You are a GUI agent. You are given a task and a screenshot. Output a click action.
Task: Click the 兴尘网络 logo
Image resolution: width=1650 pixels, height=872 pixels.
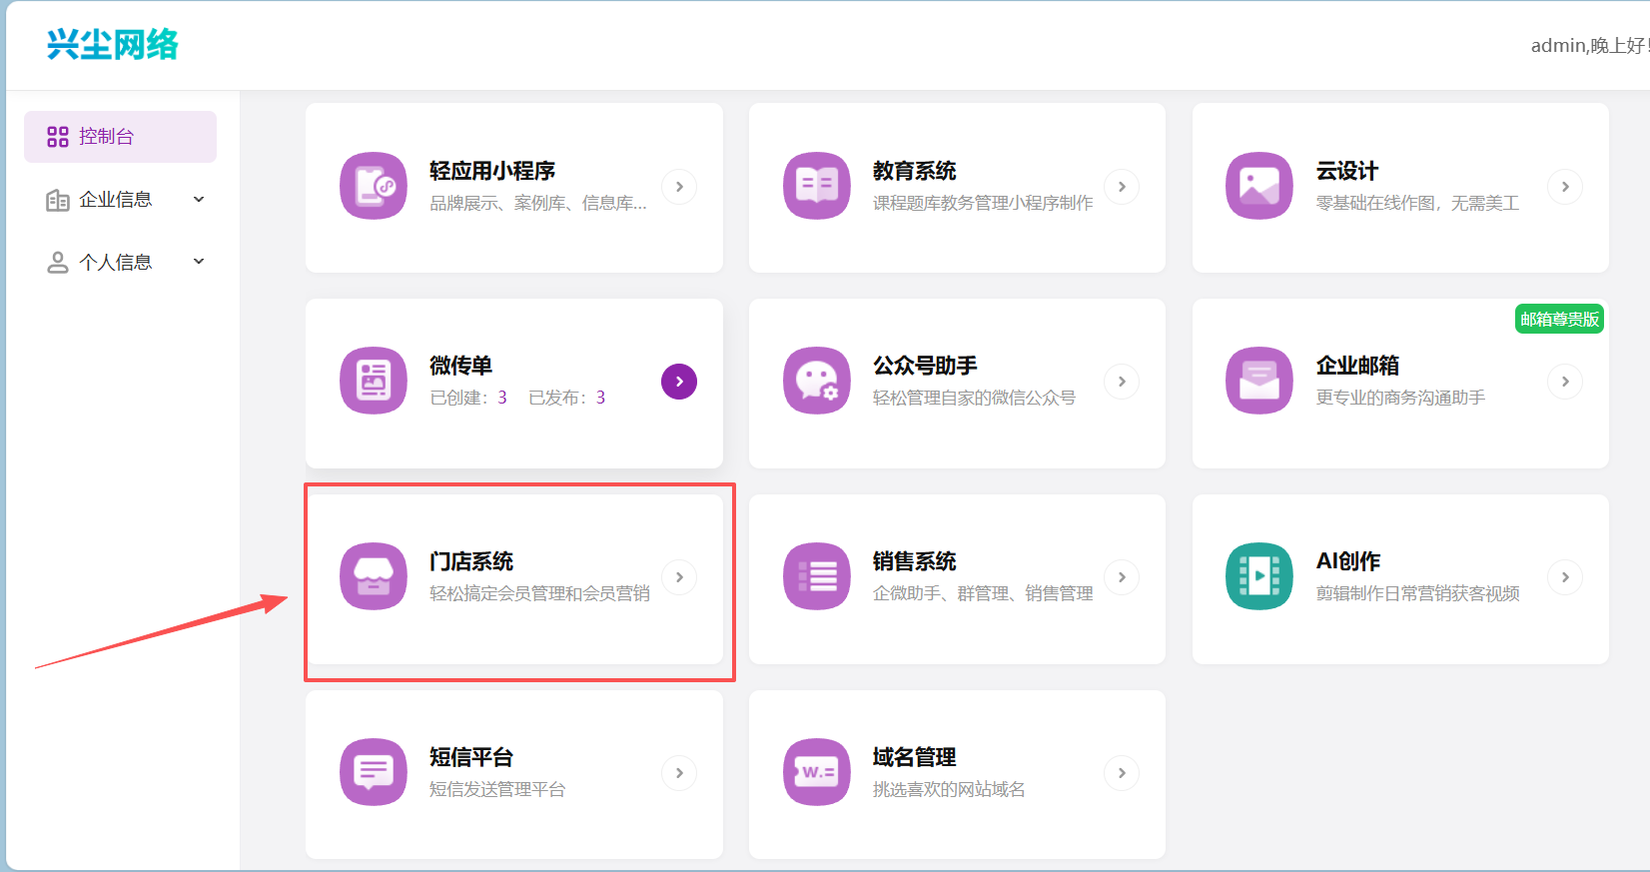click(113, 45)
